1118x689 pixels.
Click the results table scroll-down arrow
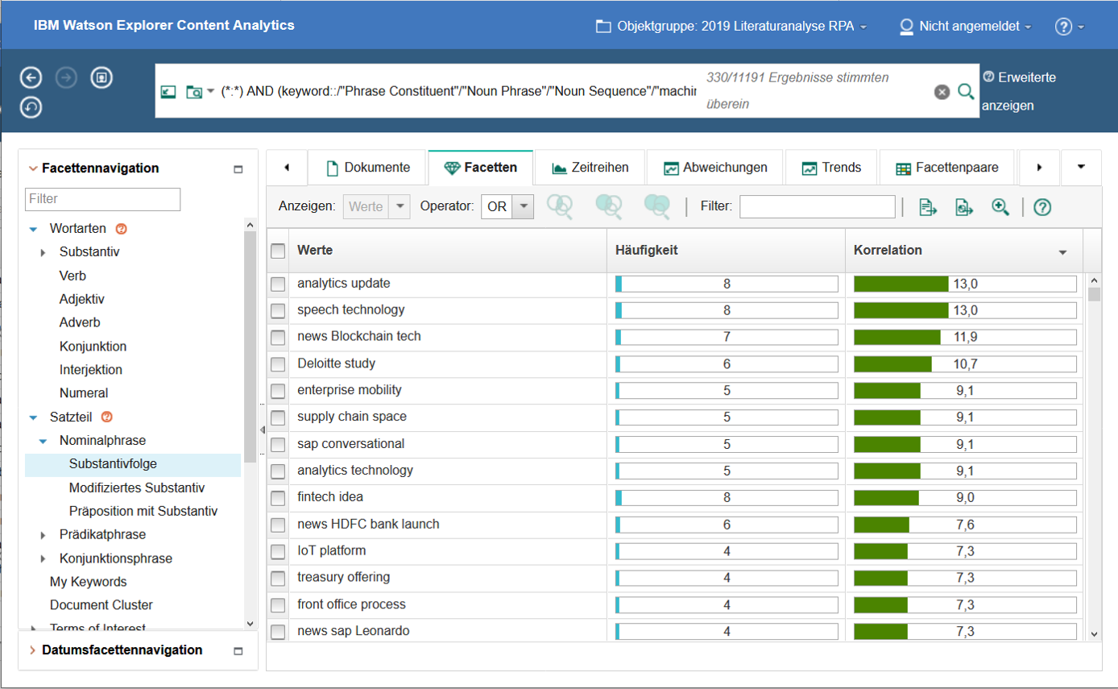(1094, 633)
